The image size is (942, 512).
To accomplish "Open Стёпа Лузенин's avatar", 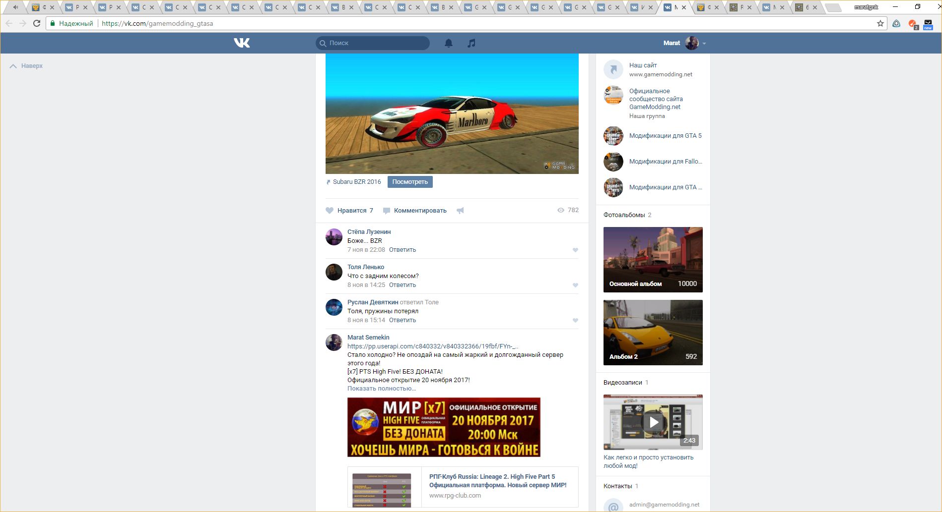I will pyautogui.click(x=334, y=237).
